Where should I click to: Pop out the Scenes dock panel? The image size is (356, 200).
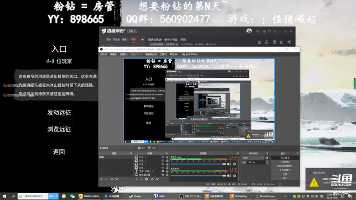pyautogui.click(x=131, y=153)
